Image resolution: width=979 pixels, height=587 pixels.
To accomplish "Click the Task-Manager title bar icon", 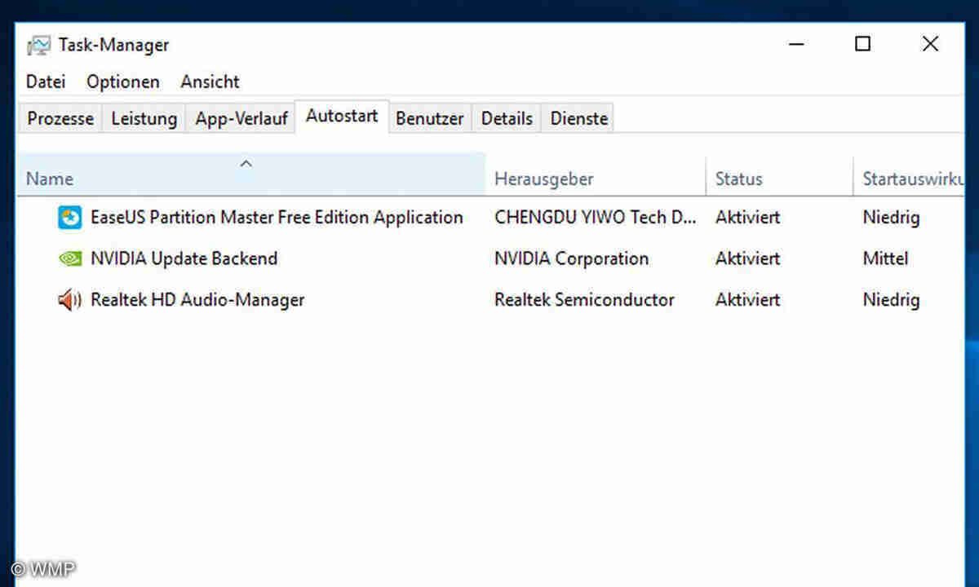I will 38,46.
